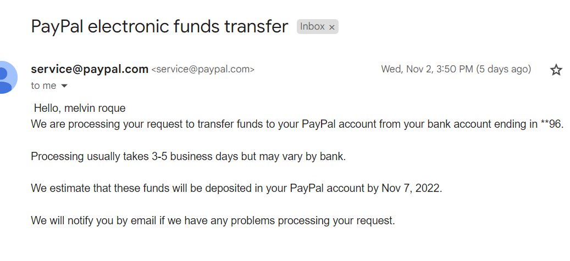Click the "Hello, melvin roque" greeting line

80,109
